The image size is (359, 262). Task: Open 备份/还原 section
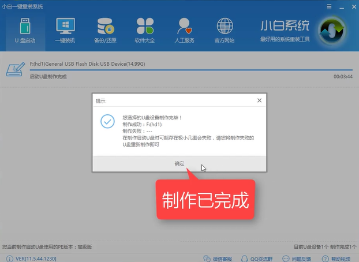105,31
